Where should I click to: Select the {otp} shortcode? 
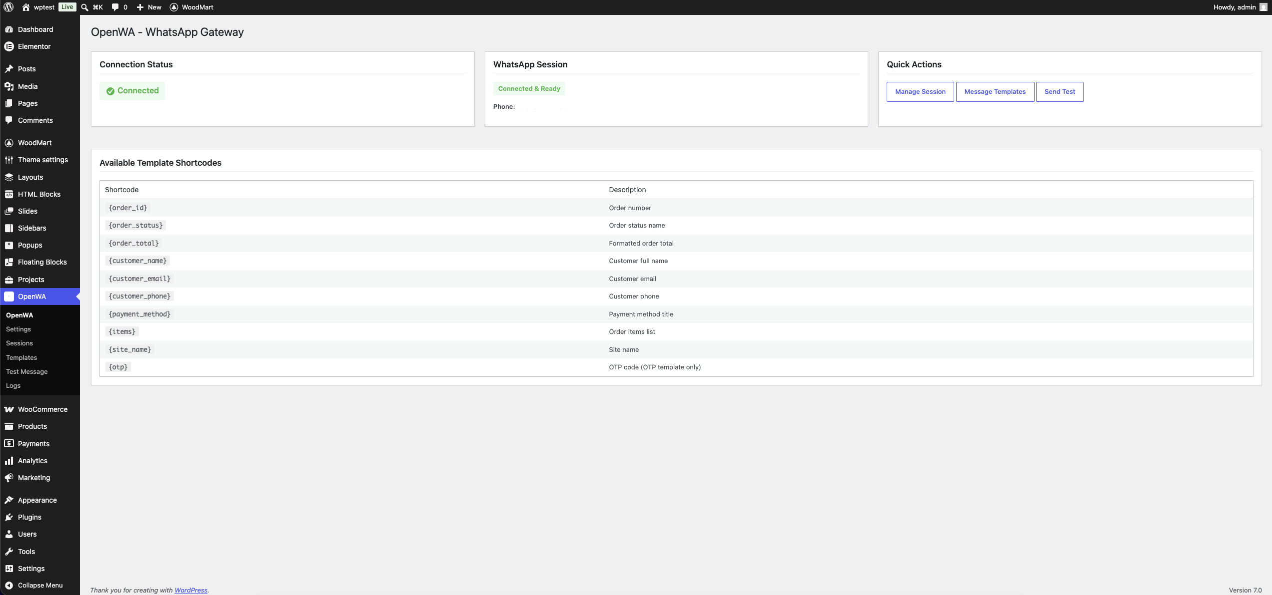[118, 367]
